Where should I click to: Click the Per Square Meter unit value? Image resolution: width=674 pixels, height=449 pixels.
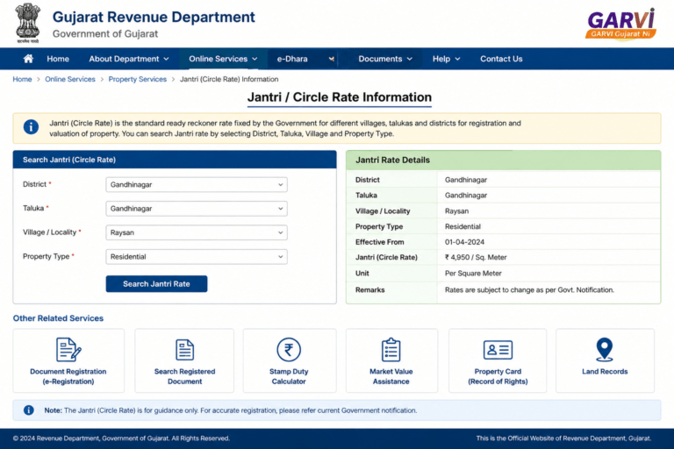473,274
